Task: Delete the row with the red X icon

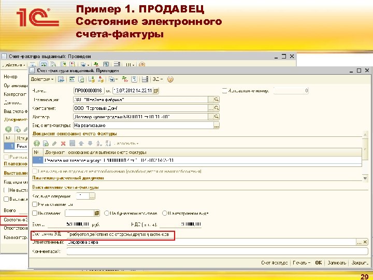Action: [x=63, y=143]
